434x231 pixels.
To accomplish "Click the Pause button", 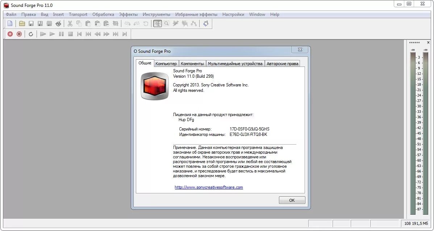I will [x=61, y=34].
